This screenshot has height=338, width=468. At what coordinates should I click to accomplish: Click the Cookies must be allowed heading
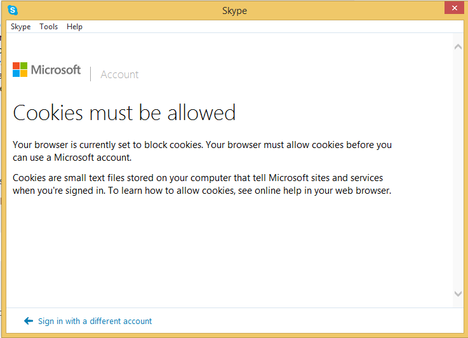tap(124, 113)
